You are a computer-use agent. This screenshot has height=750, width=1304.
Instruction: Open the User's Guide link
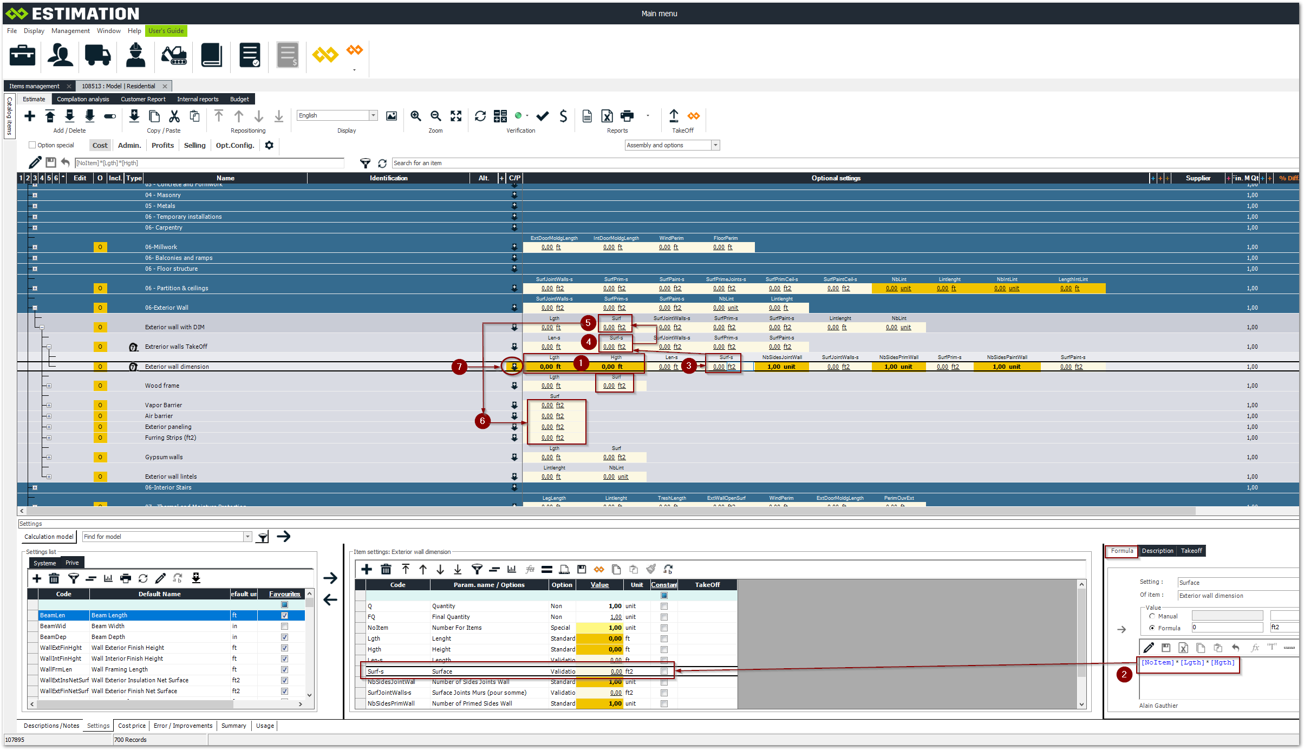(x=166, y=31)
